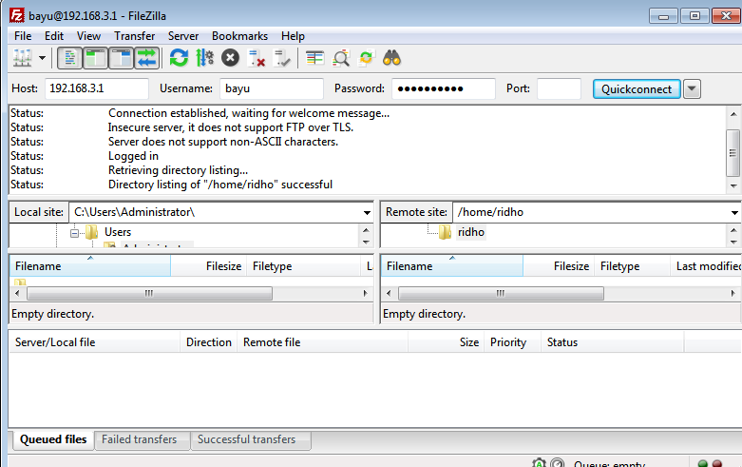Sort remote files by Filesize column
Screen dimensions: 742x467
pyautogui.click(x=559, y=266)
